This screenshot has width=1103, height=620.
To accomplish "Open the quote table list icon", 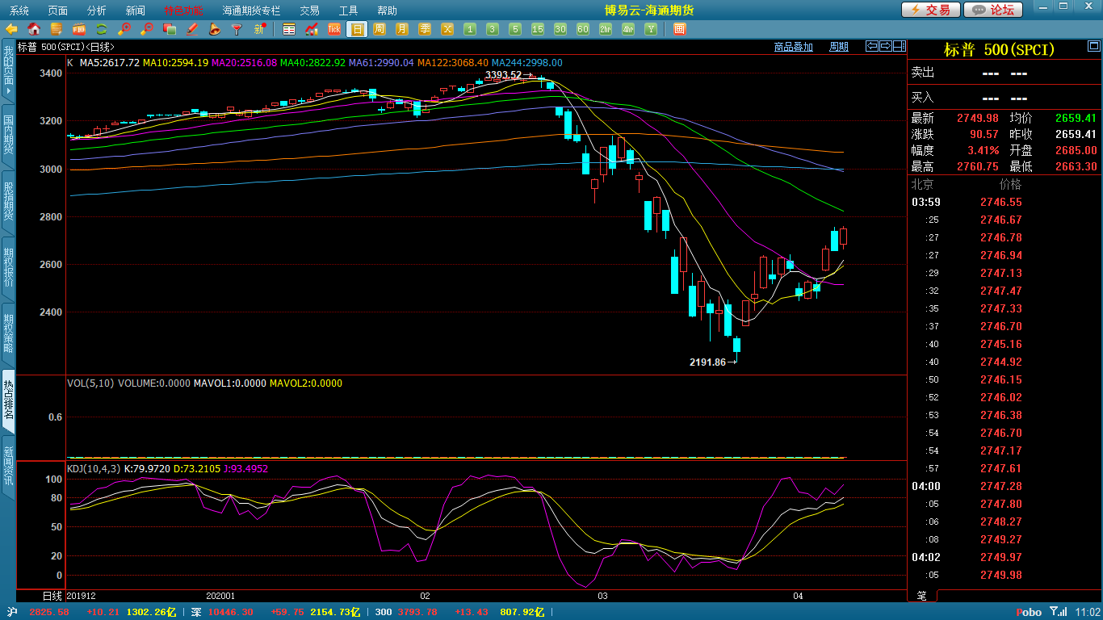I will [289, 29].
